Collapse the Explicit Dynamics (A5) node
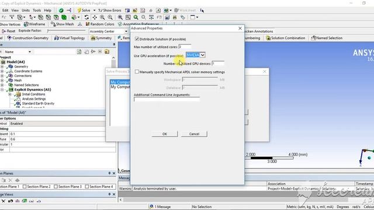The height and width of the screenshot is (210, 374). point(2,90)
